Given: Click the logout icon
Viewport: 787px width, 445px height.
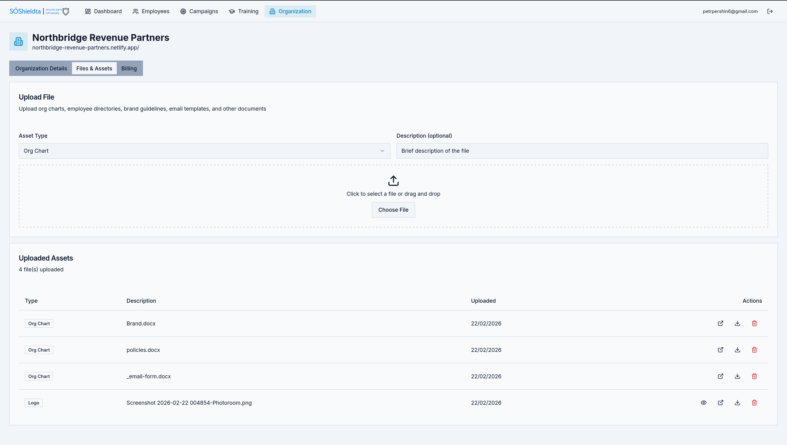Looking at the screenshot, I should (x=770, y=11).
